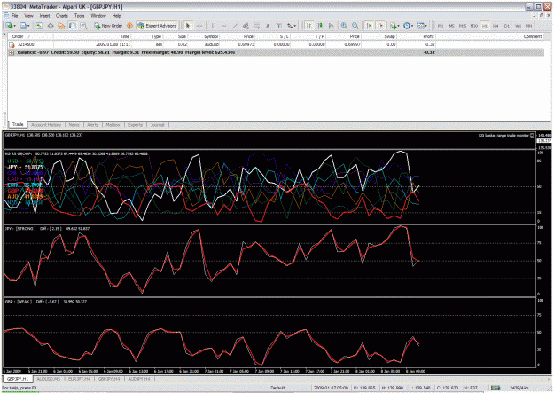Open the Charts menu
This screenshot has width=554, height=393.
(x=62, y=16)
